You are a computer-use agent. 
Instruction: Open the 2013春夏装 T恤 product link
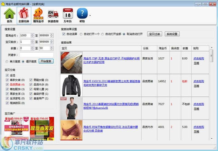pos(111,106)
